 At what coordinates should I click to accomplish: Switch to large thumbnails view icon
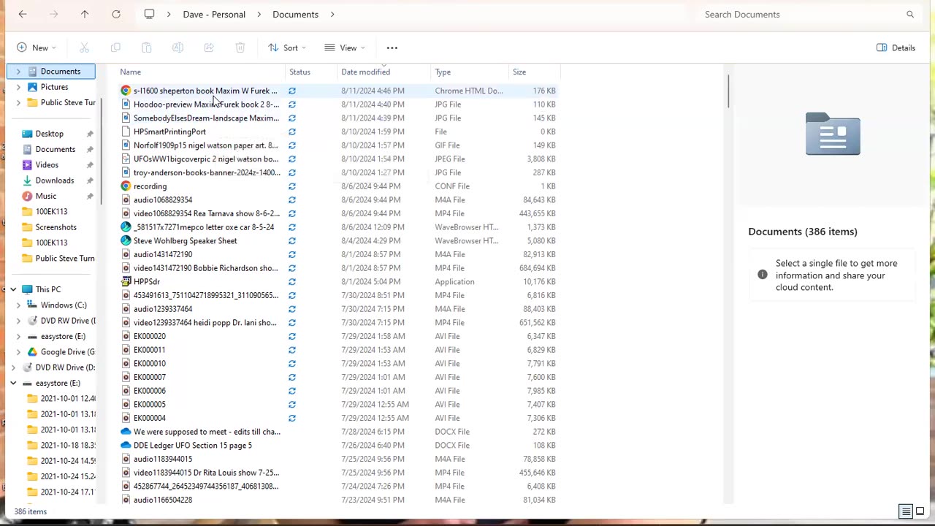click(920, 511)
